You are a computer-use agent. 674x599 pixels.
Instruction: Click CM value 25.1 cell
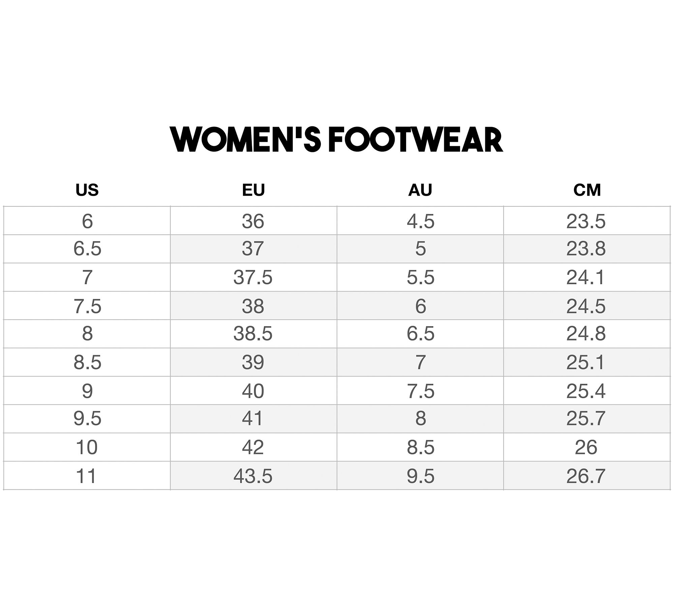tap(587, 362)
